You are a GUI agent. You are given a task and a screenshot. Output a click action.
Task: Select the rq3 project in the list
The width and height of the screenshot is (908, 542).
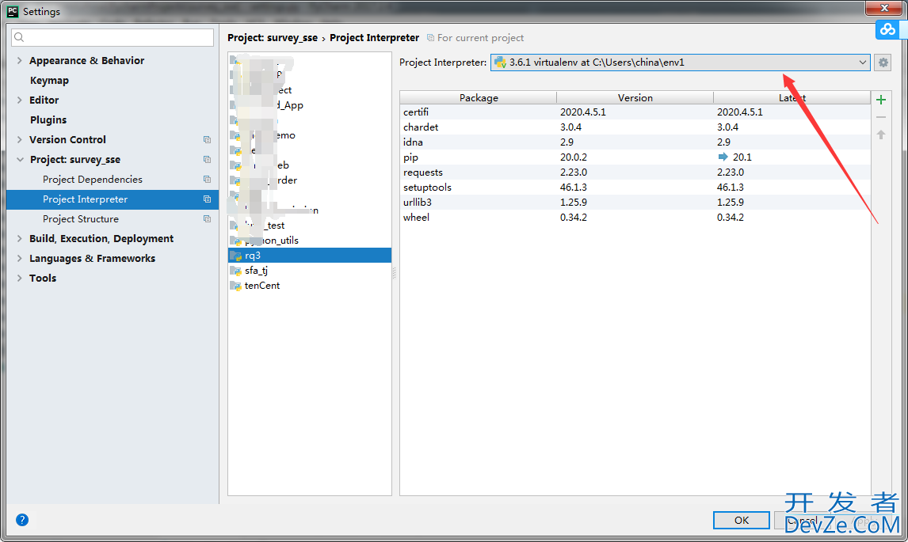coord(310,255)
